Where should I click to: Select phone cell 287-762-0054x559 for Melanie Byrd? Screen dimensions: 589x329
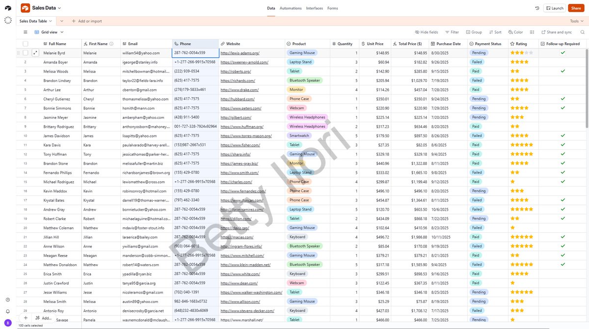[195, 53]
